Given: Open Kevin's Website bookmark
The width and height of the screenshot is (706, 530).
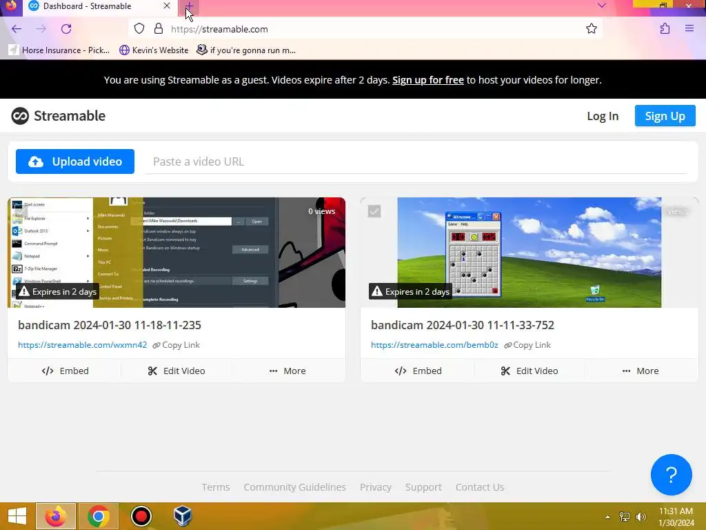Looking at the screenshot, I should click(154, 50).
